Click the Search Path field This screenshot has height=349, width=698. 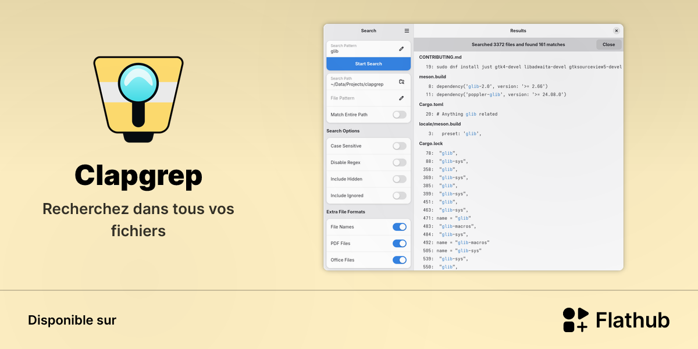coord(369,81)
